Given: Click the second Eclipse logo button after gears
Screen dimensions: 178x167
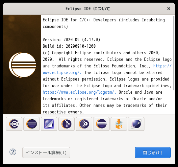Looking at the screenshot, I should click(101, 124).
